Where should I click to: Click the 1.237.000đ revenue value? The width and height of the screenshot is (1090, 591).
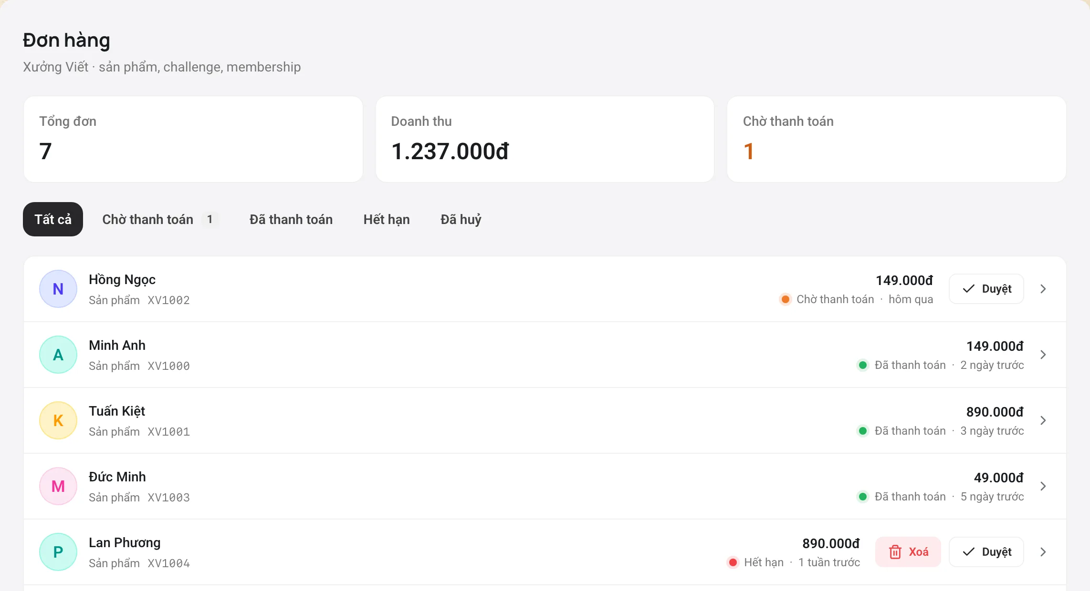(x=450, y=152)
